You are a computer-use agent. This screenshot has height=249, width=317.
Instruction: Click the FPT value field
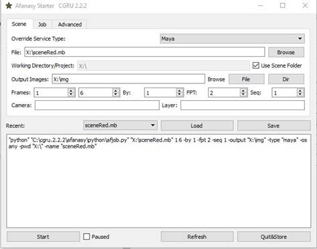224,93
